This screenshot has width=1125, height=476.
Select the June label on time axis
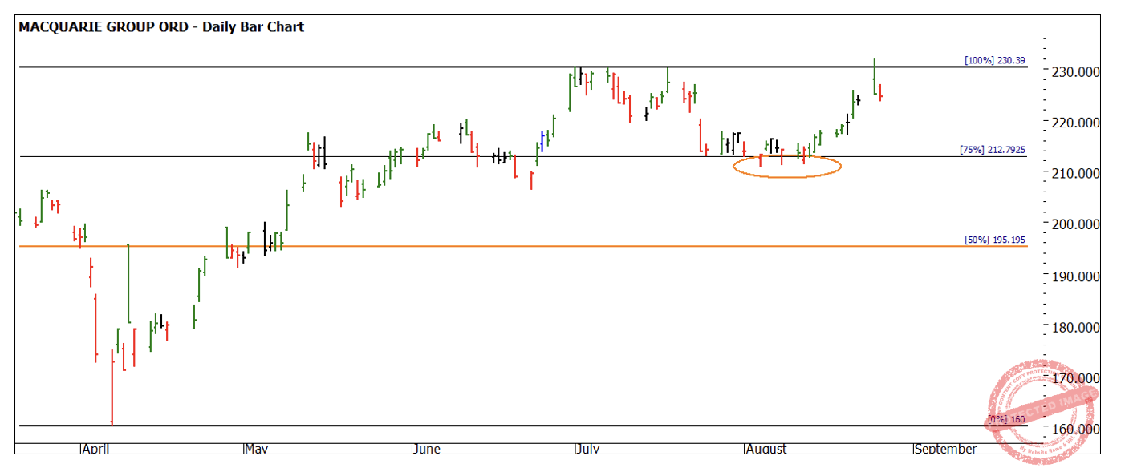[x=426, y=450]
